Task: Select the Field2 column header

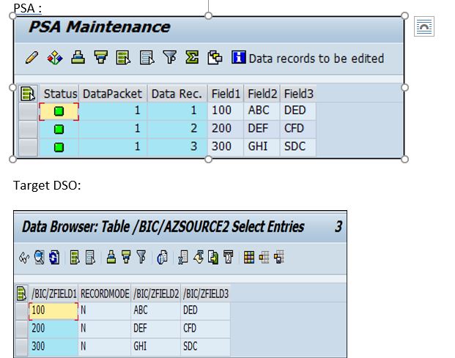Action: [x=262, y=94]
